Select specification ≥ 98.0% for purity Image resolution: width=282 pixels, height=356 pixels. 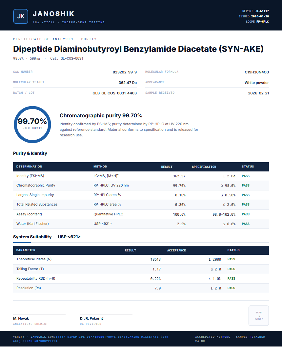(x=228, y=186)
